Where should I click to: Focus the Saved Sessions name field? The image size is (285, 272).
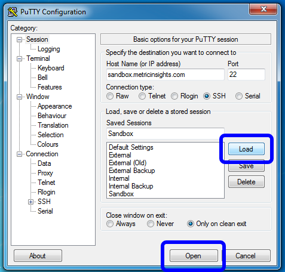pyautogui.click(x=166, y=134)
